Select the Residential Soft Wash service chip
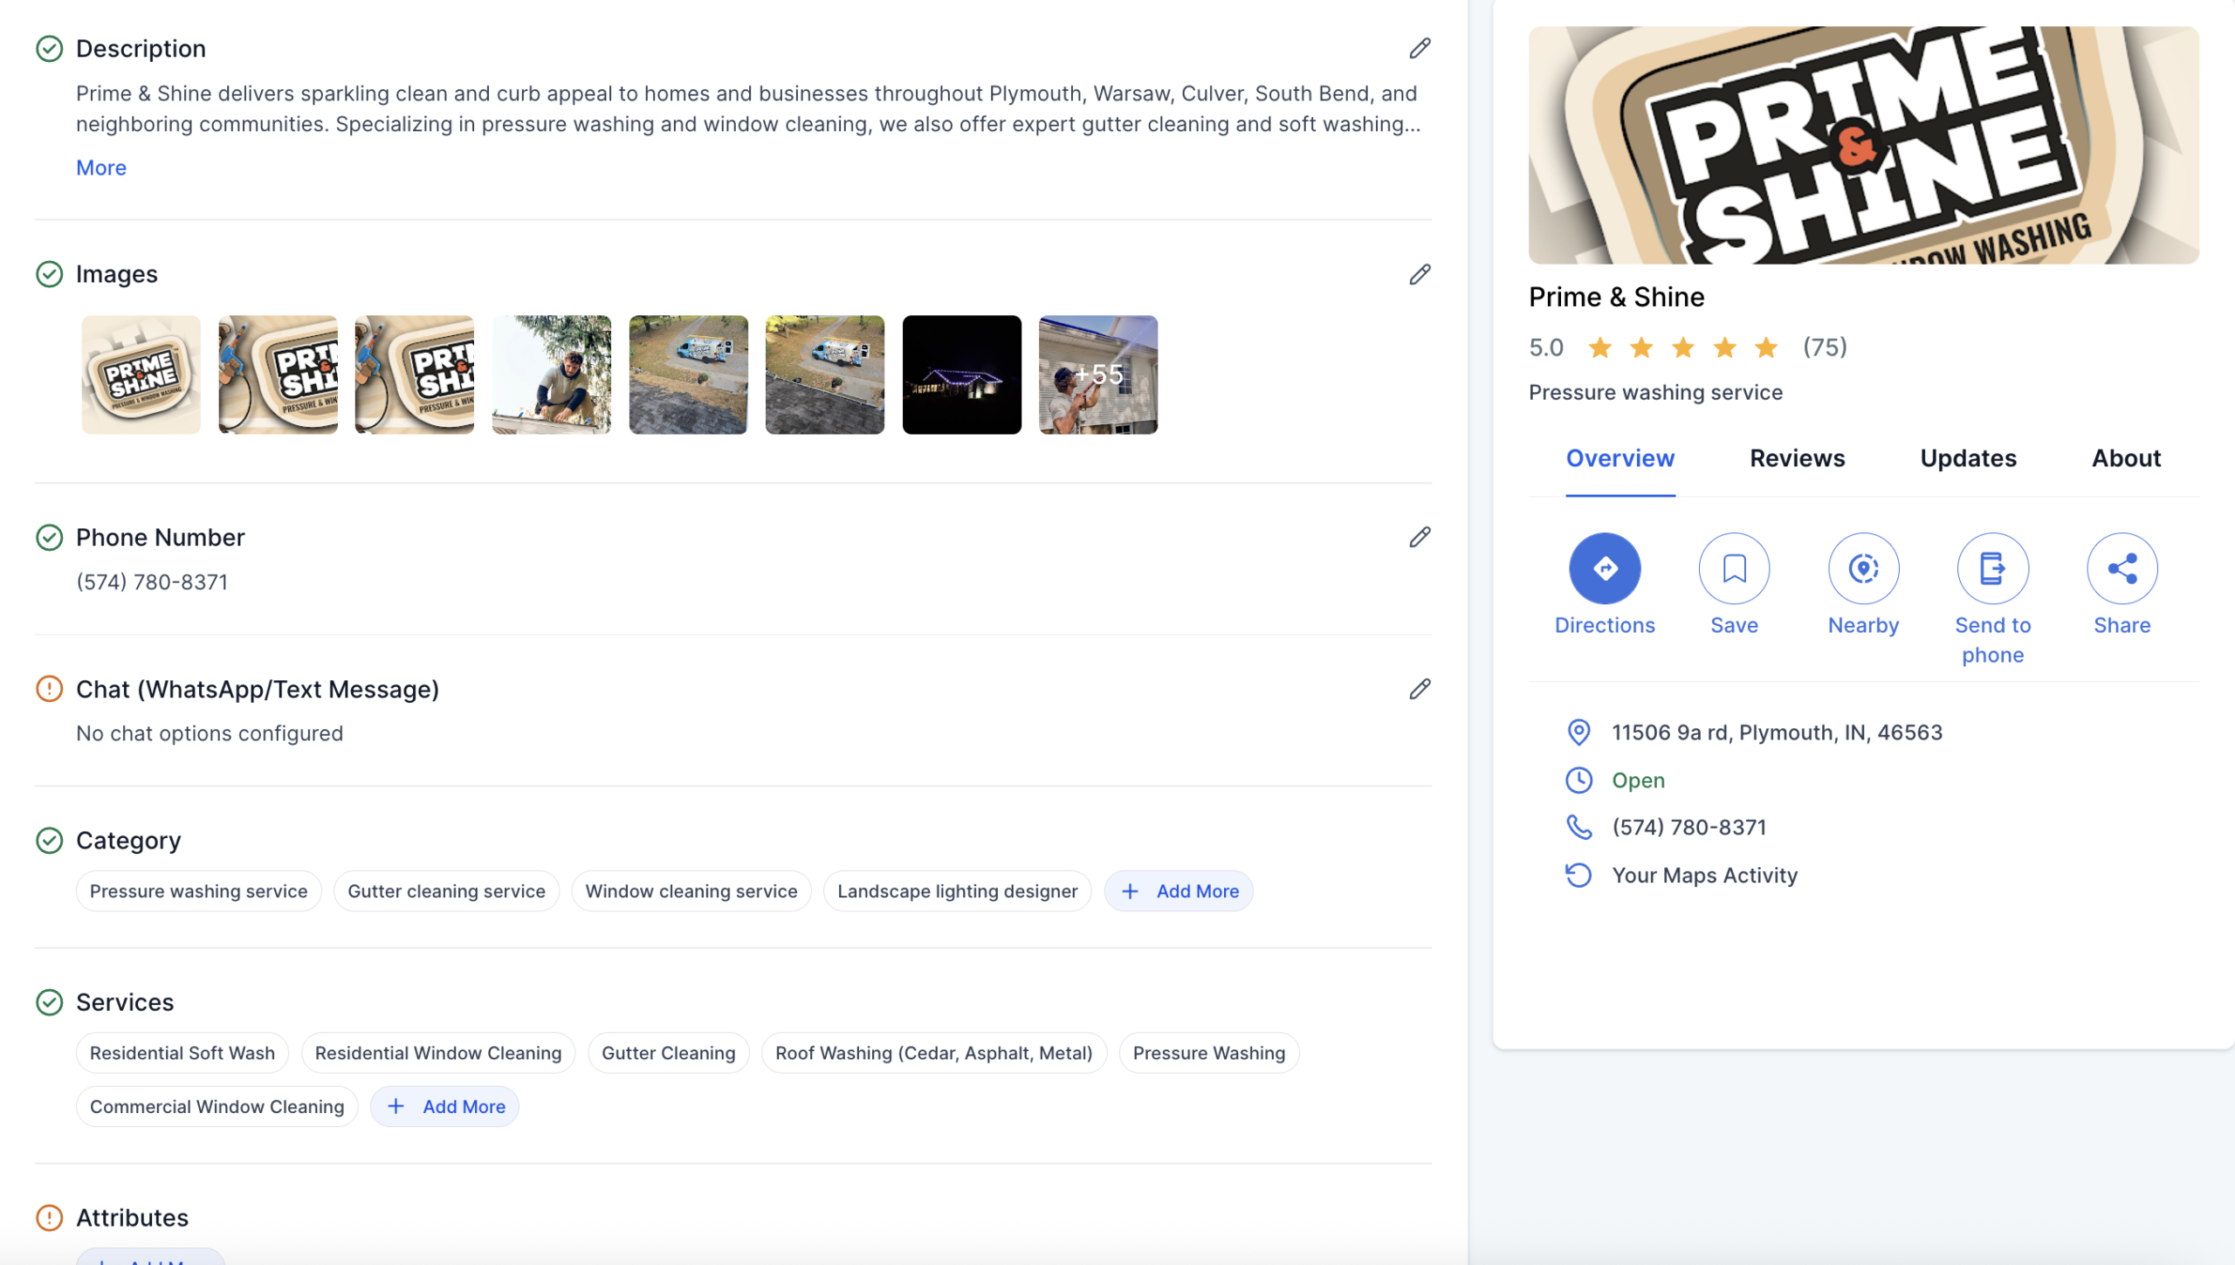2235x1265 pixels. (182, 1054)
